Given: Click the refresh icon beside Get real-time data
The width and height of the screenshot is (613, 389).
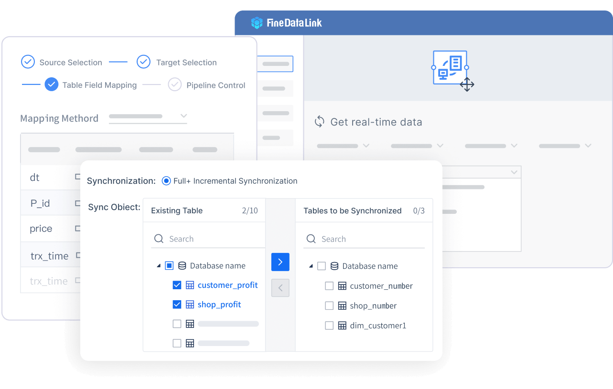Looking at the screenshot, I should point(319,122).
